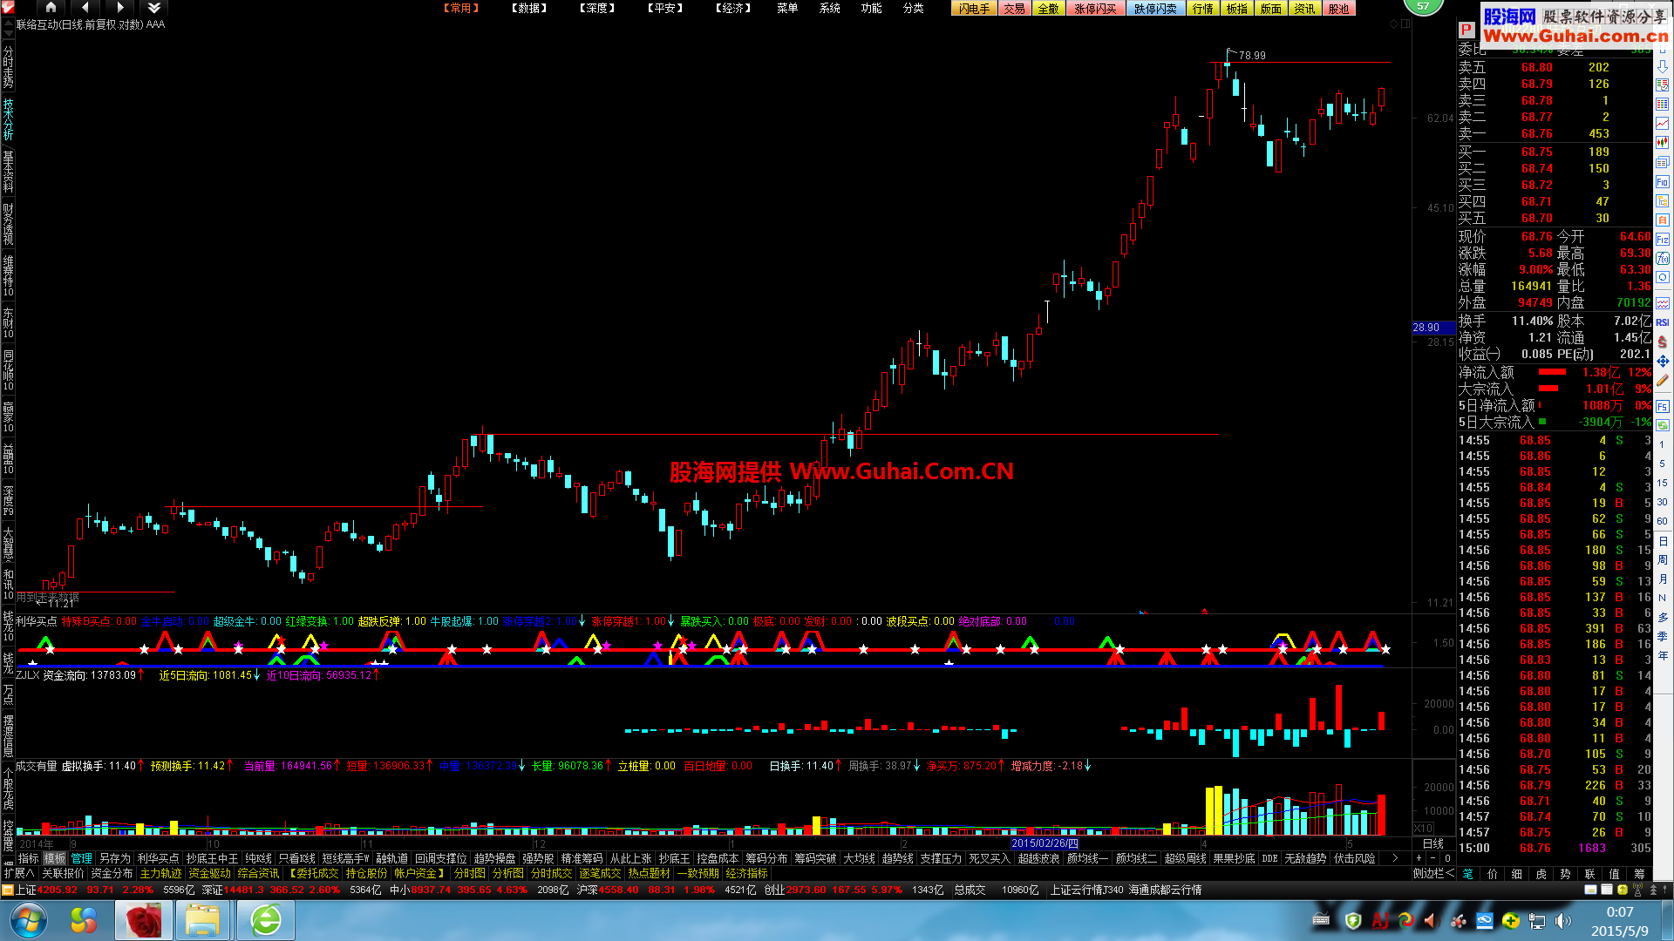Click the f(x) formula sidebar icon
This screenshot has width=1674, height=941.
pyautogui.click(x=1663, y=258)
